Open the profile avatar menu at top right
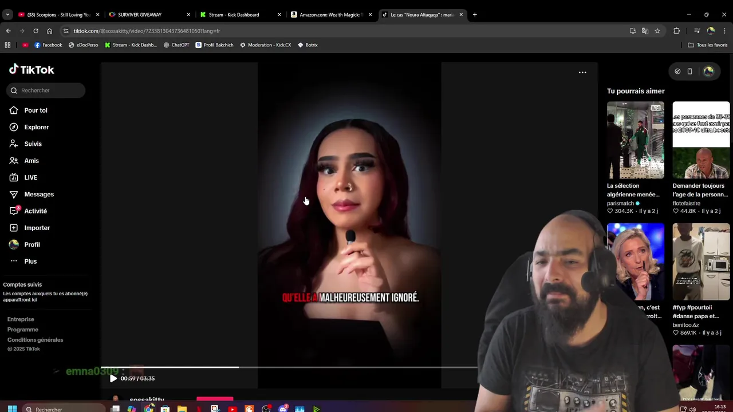This screenshot has width=733, height=412. [x=708, y=71]
